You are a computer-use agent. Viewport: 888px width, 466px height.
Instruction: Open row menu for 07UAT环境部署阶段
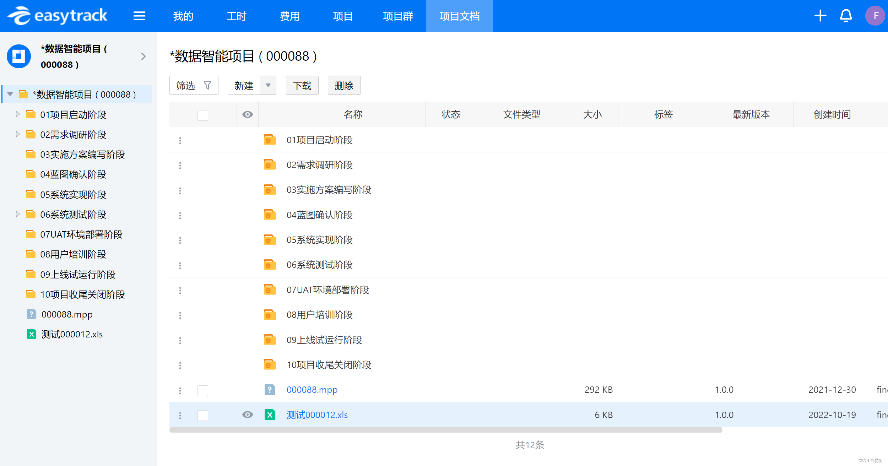[x=180, y=290]
